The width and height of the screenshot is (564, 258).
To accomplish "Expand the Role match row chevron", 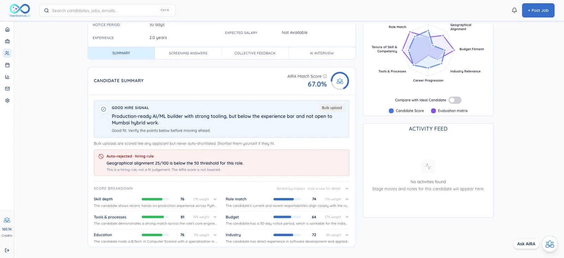I will (x=347, y=199).
